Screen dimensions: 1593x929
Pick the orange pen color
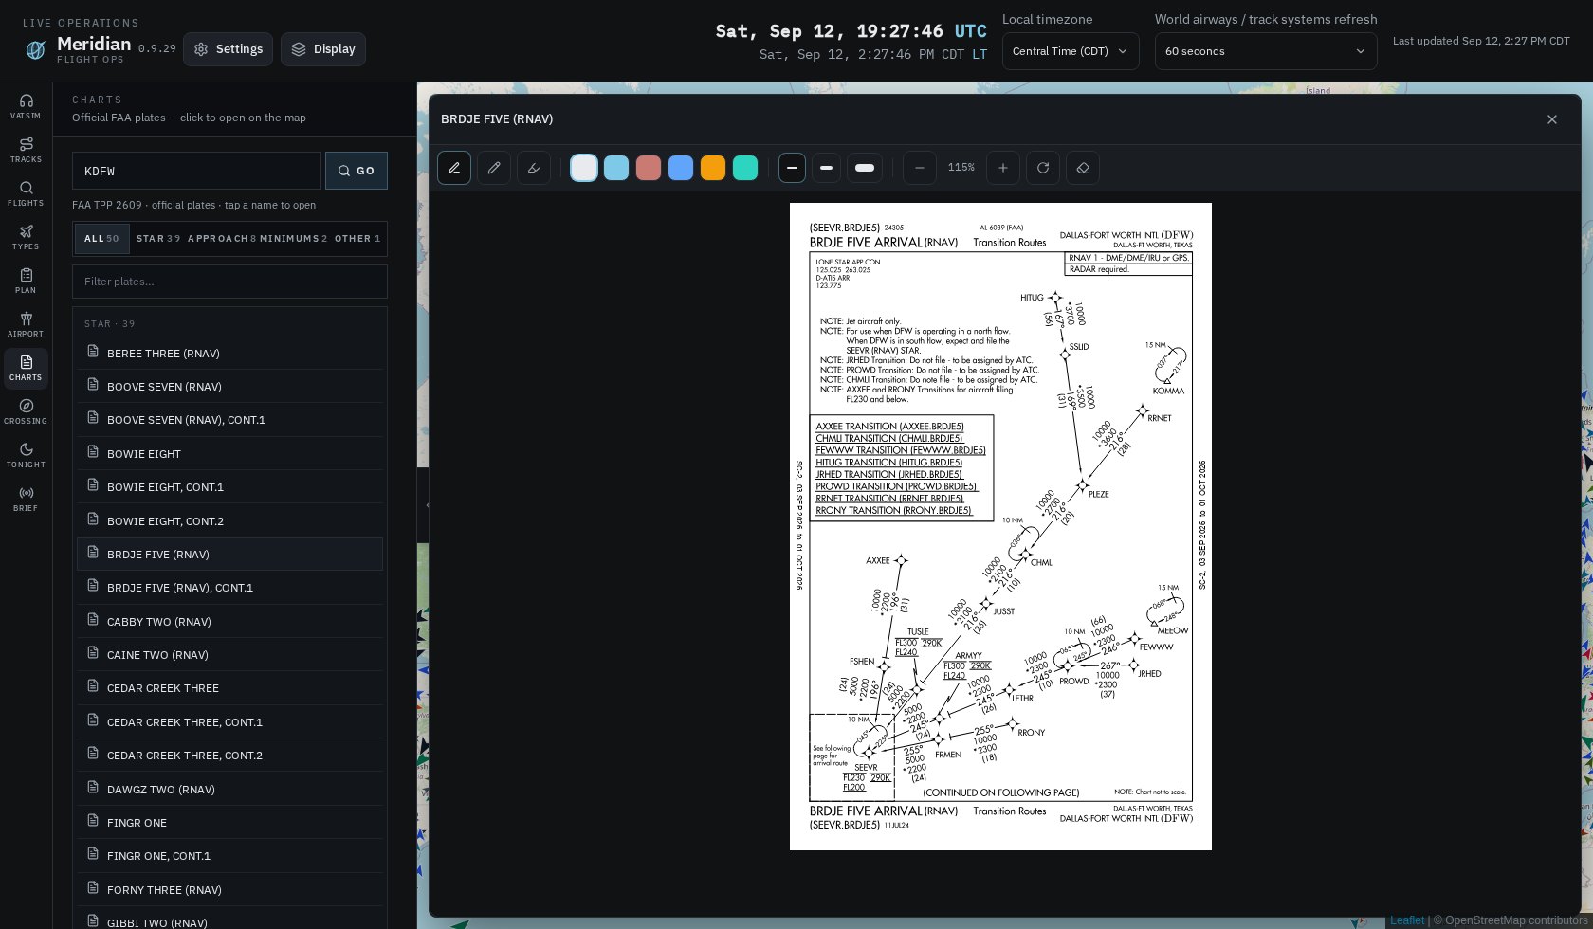pos(713,168)
